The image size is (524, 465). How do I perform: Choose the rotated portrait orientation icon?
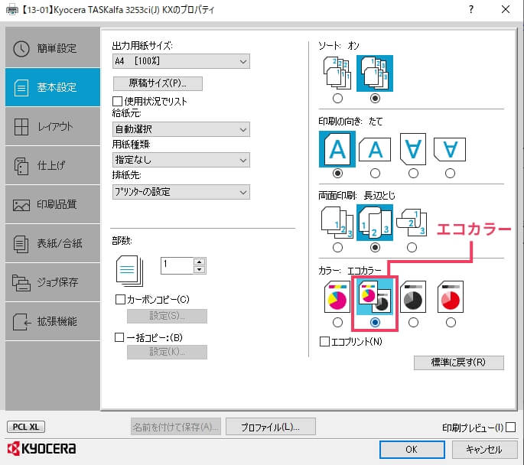[413, 148]
